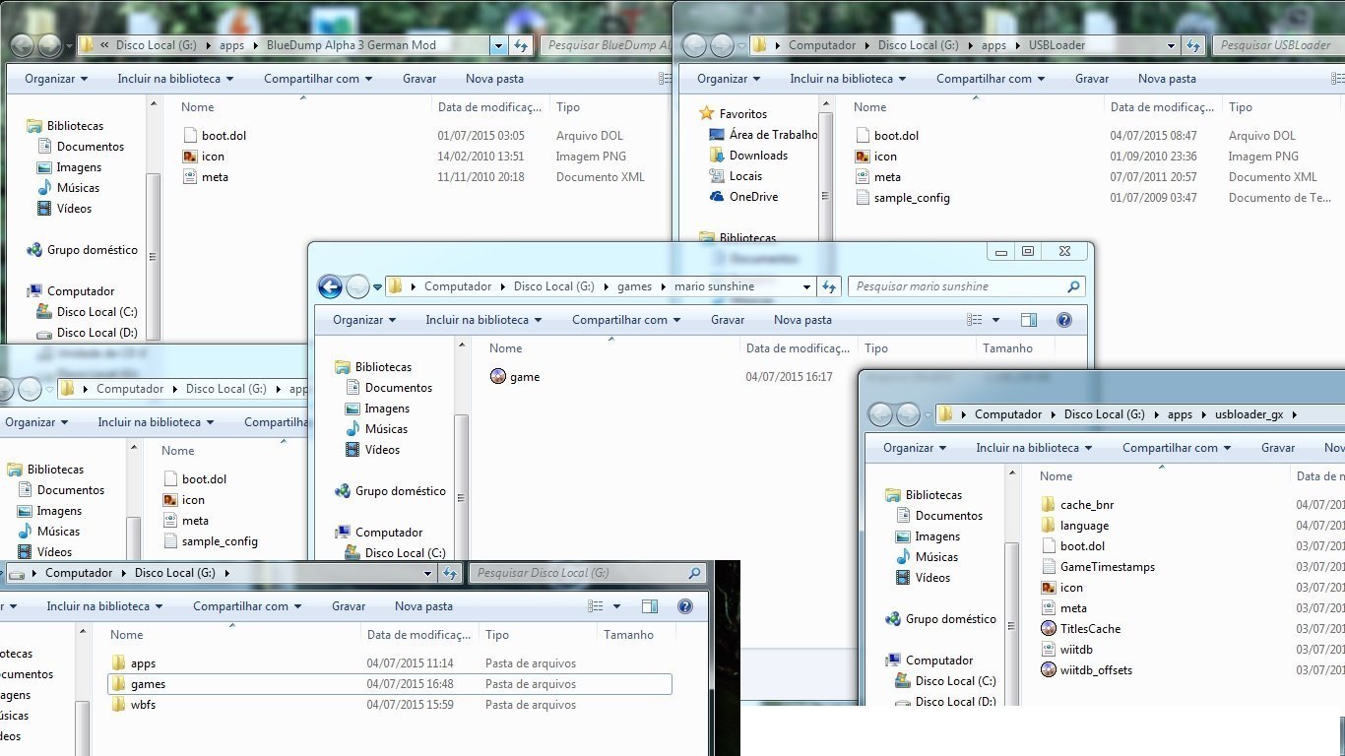Open address dropdown in USBLoader window
This screenshot has width=1345, height=756.
[1172, 45]
